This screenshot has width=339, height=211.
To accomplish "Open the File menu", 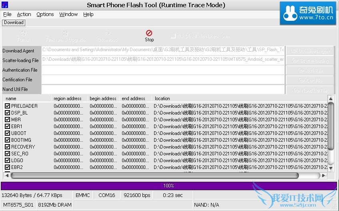I will click(7, 14).
